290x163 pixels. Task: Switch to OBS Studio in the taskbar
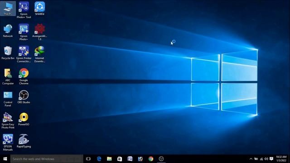(161, 159)
